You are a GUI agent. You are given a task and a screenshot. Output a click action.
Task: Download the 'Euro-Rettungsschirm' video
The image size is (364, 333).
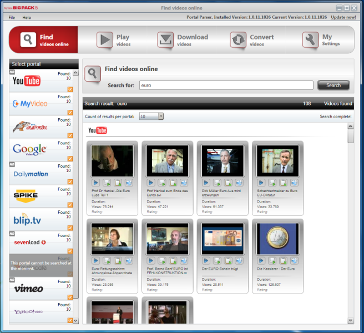[x=107, y=261]
